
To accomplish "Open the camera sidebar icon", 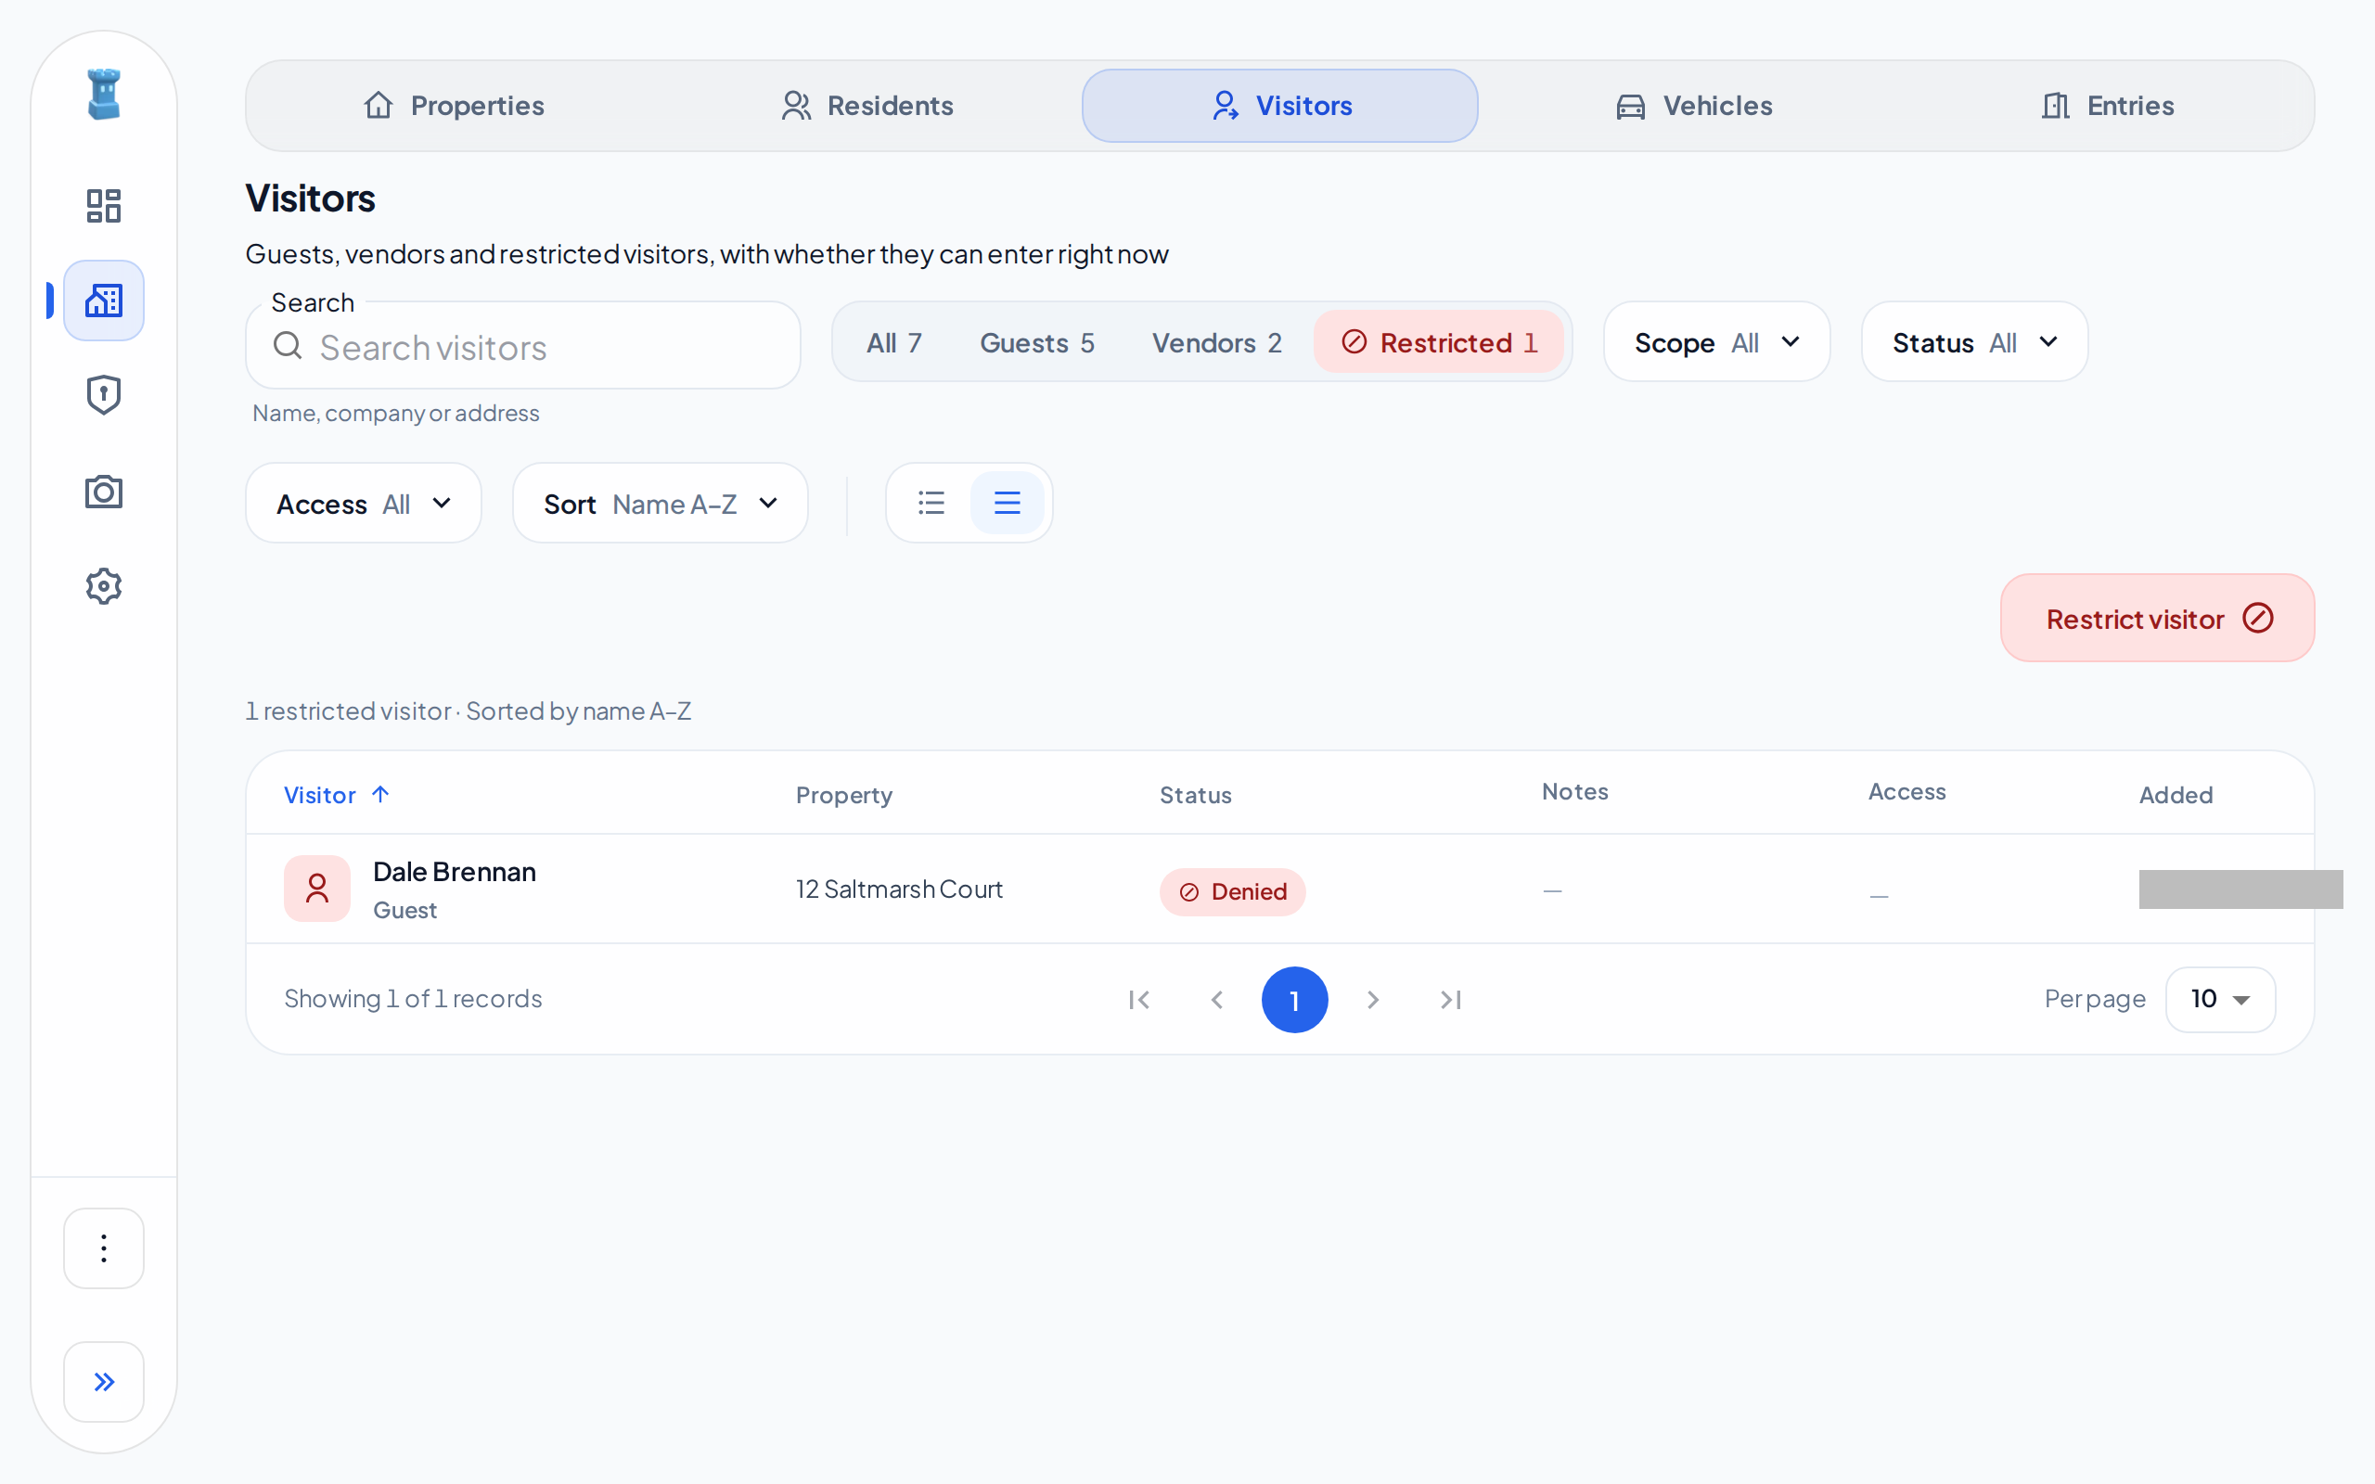I will 104,491.
